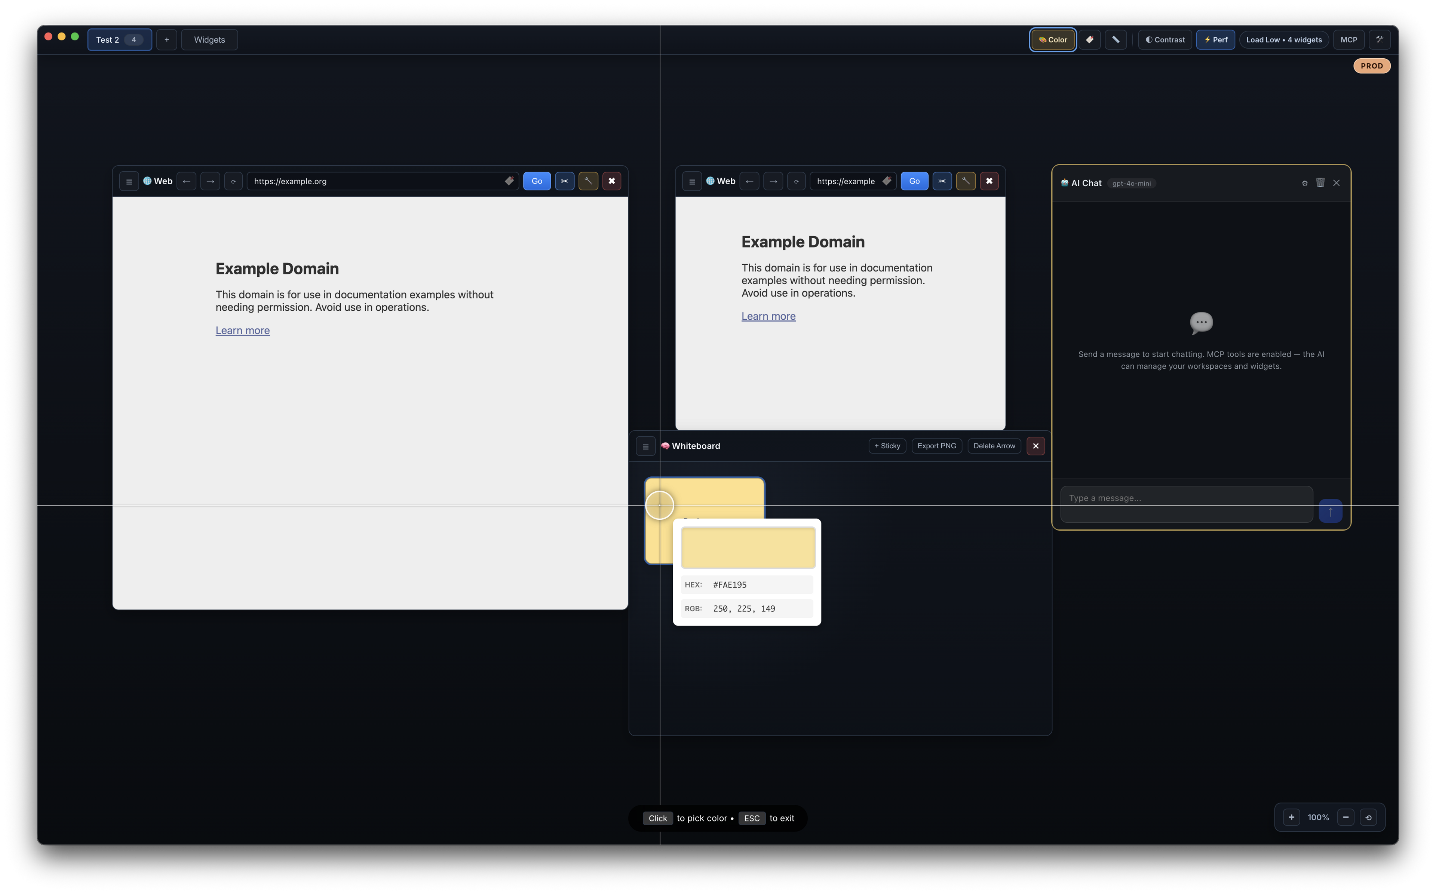Zoom out with the minus button near 100%
Screen dimensions: 1436x894
point(1346,817)
